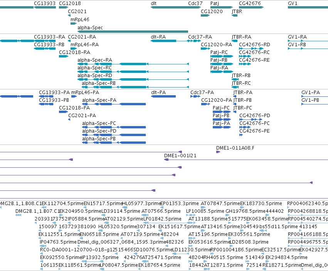Click the CG42676-RD transcript label

coord(255,45)
